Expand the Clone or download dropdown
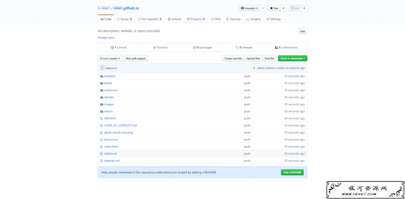The width and height of the screenshot is (405, 199). coord(293,59)
